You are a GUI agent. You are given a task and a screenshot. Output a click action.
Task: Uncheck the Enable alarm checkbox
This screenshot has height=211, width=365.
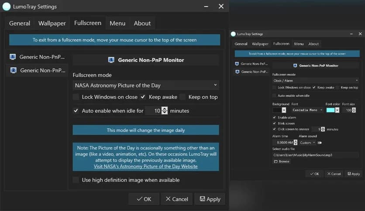click(274, 117)
